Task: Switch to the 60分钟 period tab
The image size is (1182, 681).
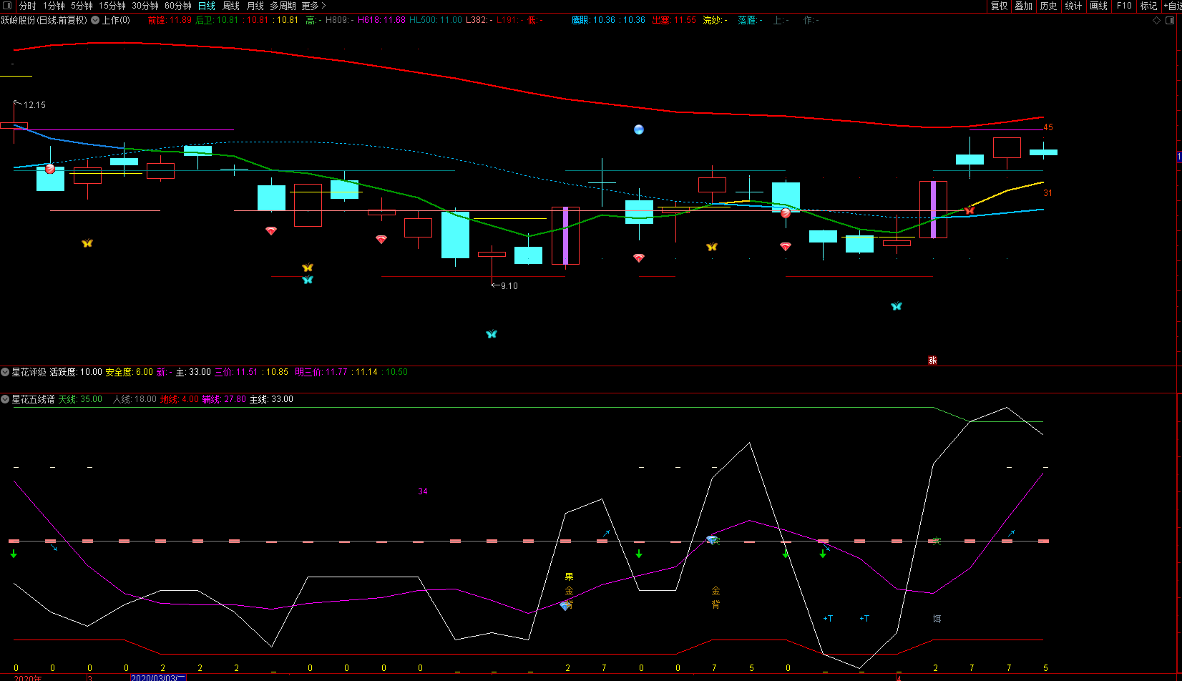Action: [x=178, y=6]
